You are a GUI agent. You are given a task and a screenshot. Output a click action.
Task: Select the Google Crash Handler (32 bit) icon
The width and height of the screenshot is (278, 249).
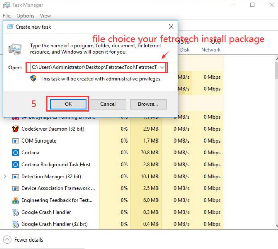point(15,224)
